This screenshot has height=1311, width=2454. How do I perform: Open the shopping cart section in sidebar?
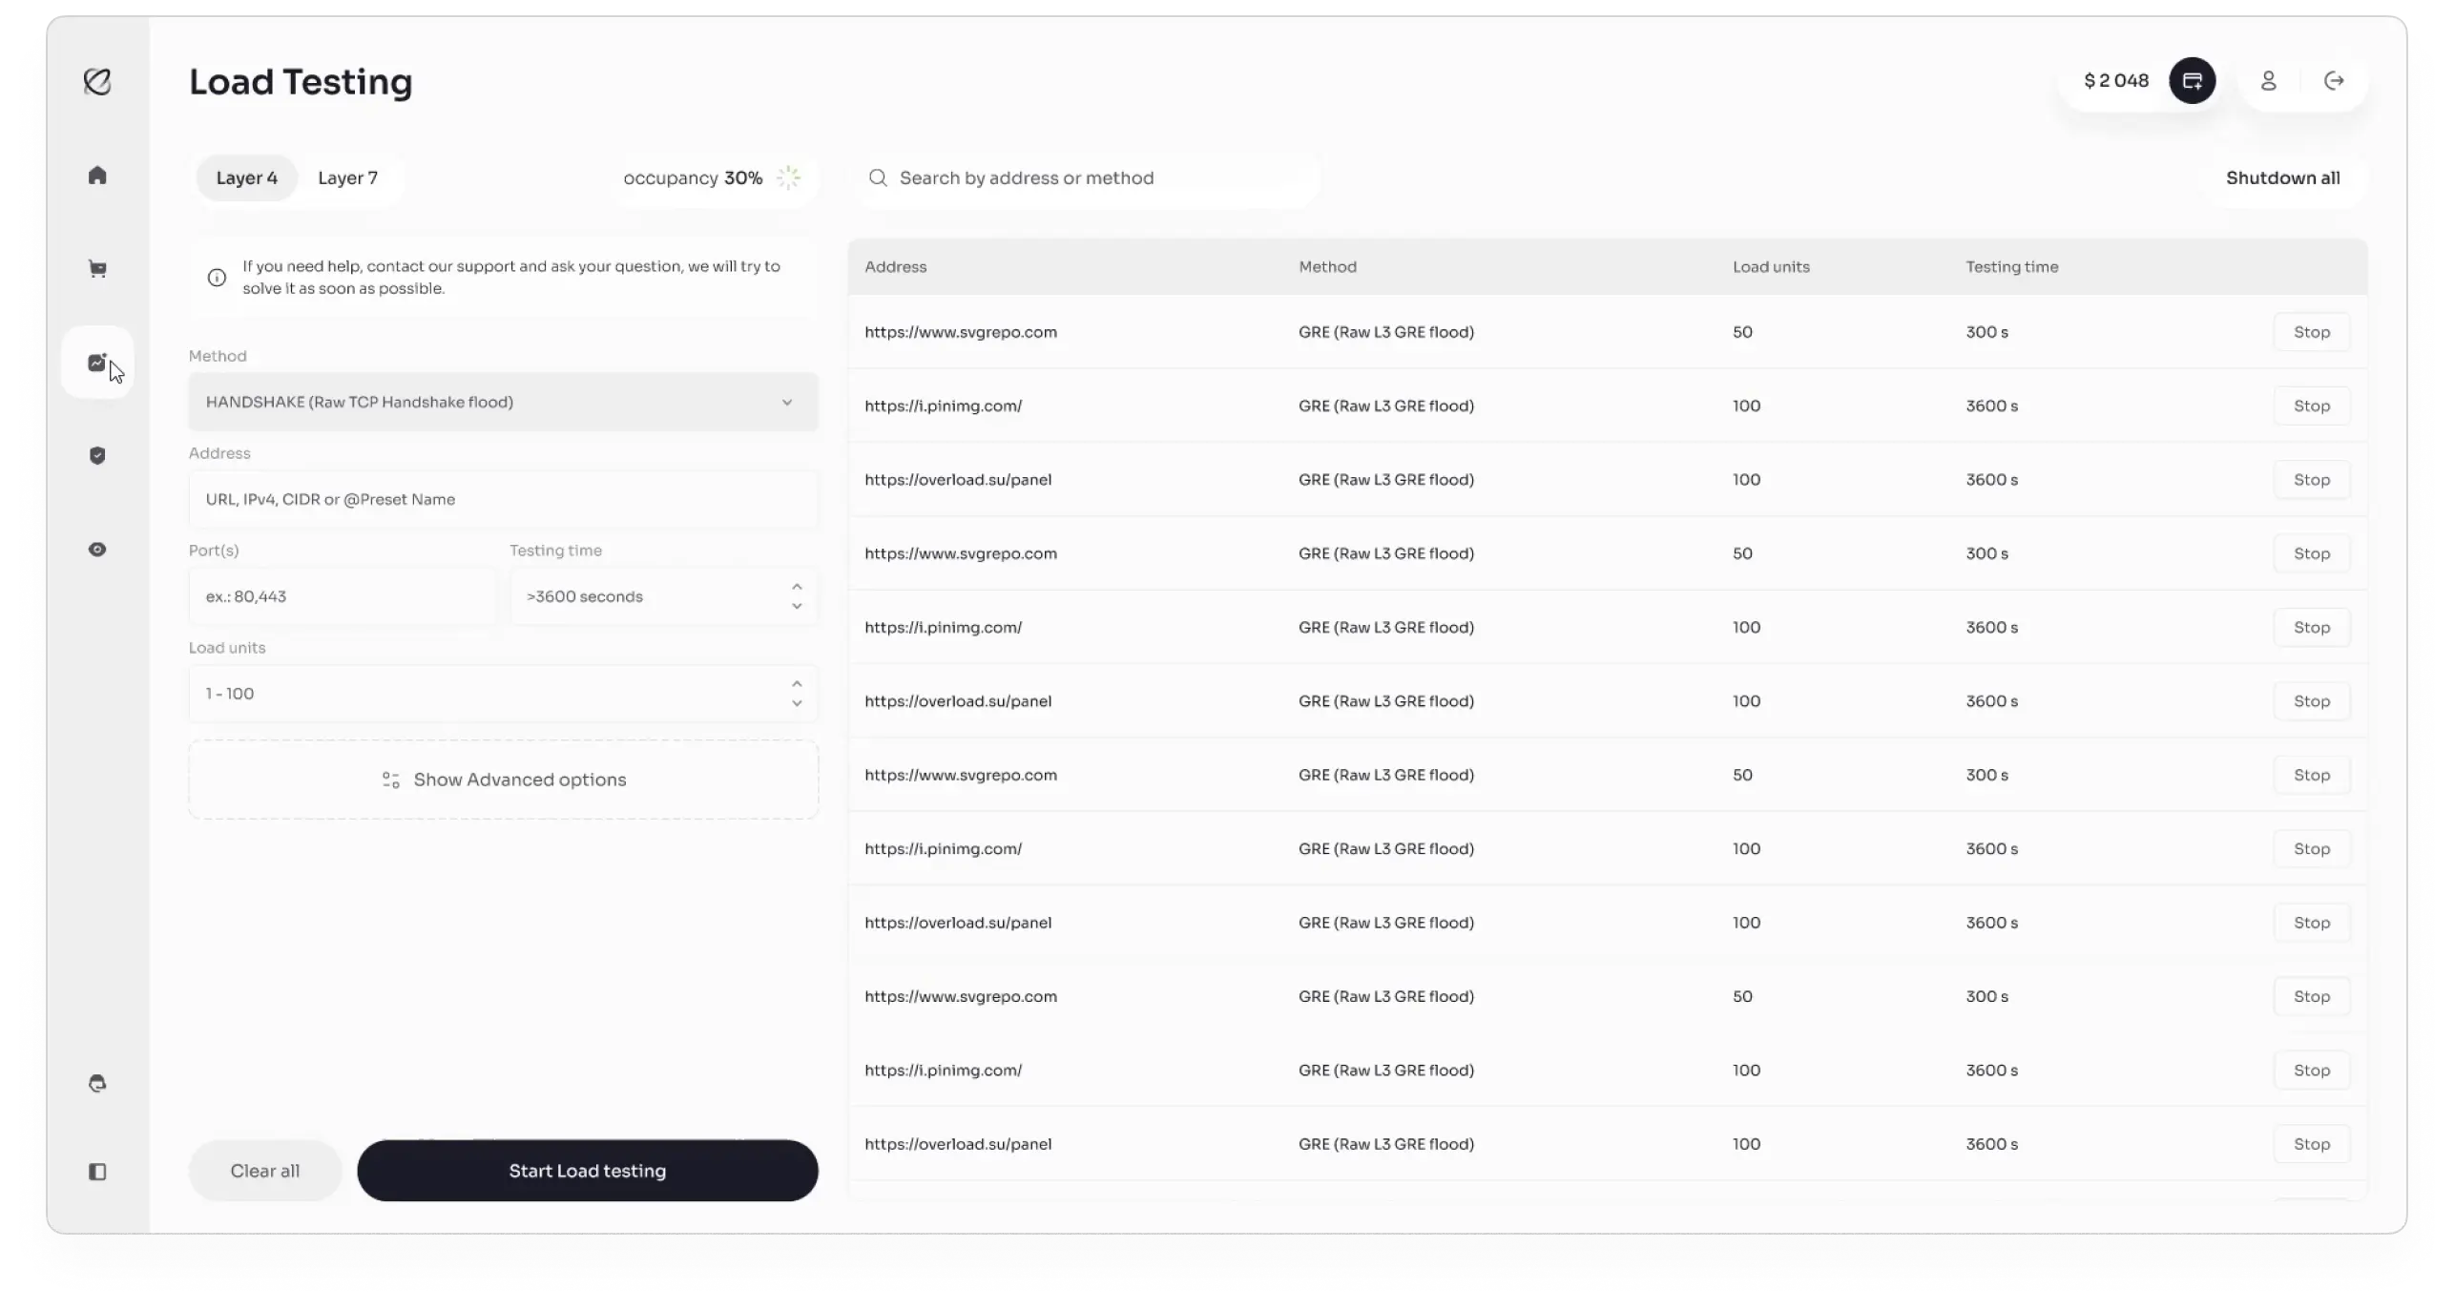[x=97, y=268]
